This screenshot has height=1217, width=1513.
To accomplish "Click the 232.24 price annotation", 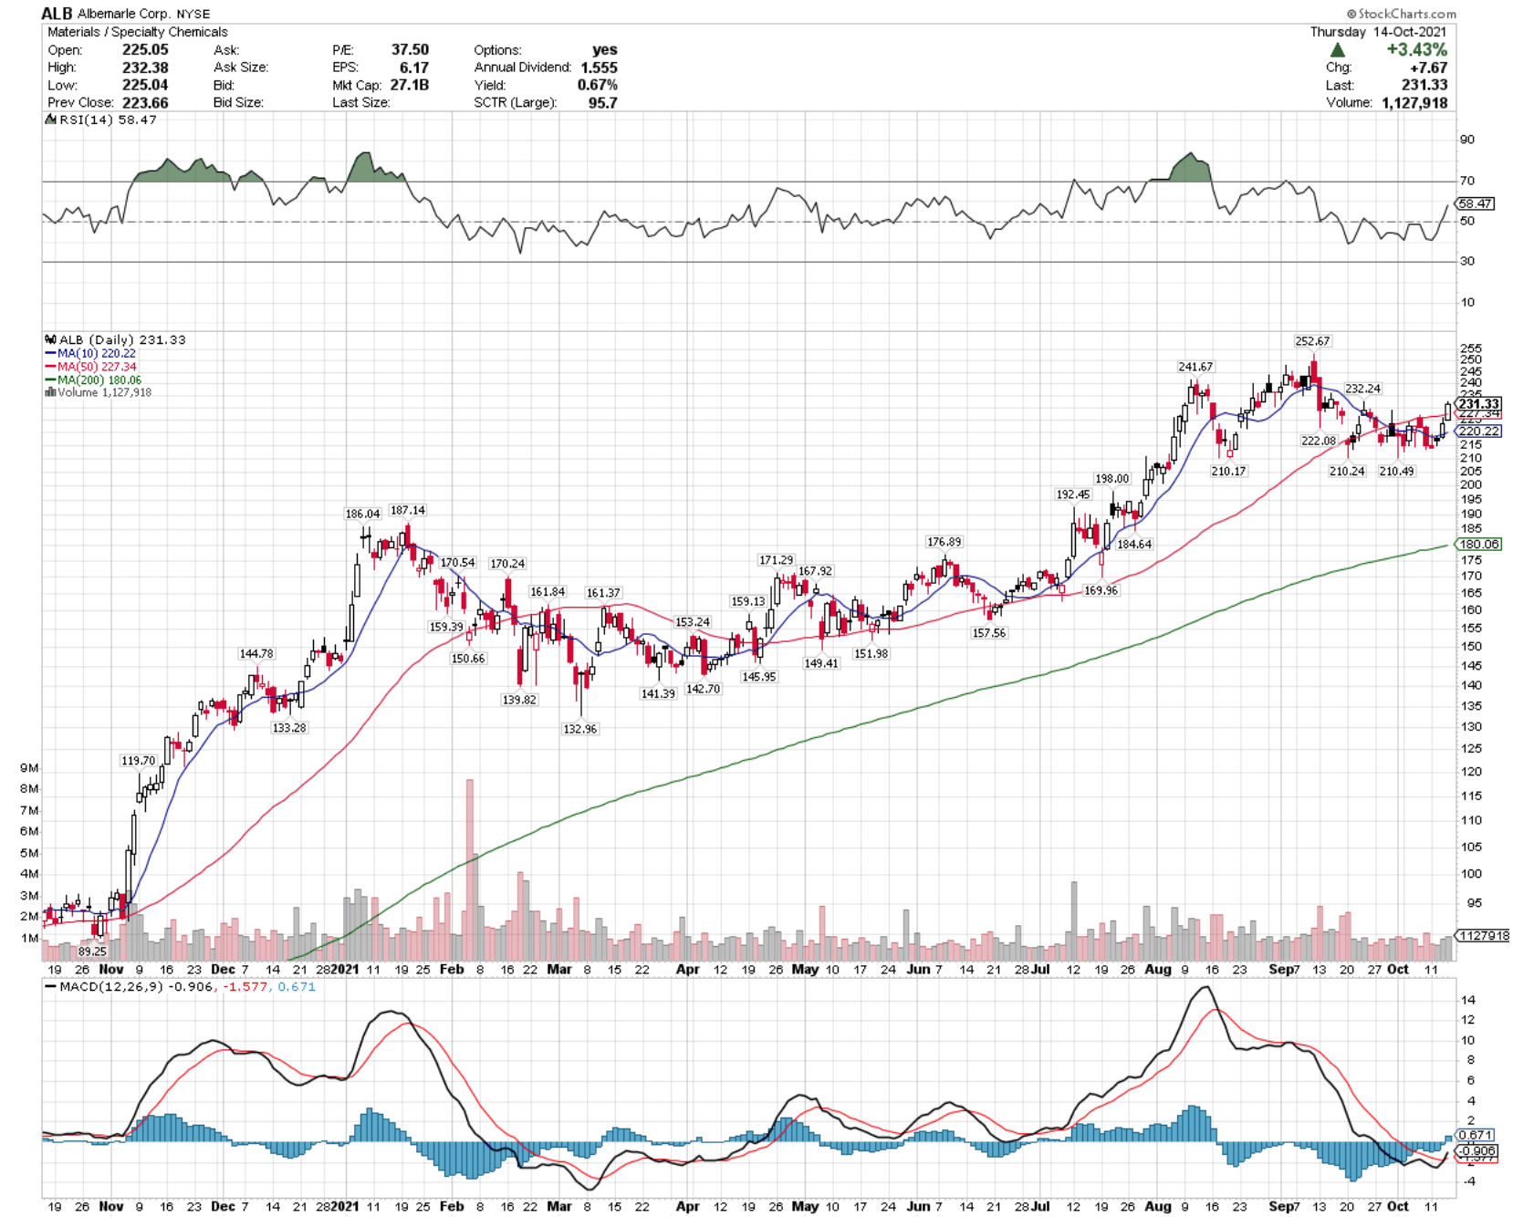I will coord(1362,389).
